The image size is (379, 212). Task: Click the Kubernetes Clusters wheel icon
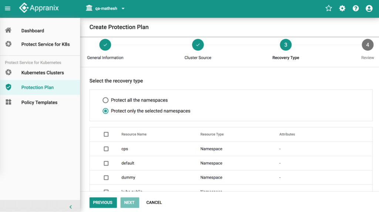[9, 72]
